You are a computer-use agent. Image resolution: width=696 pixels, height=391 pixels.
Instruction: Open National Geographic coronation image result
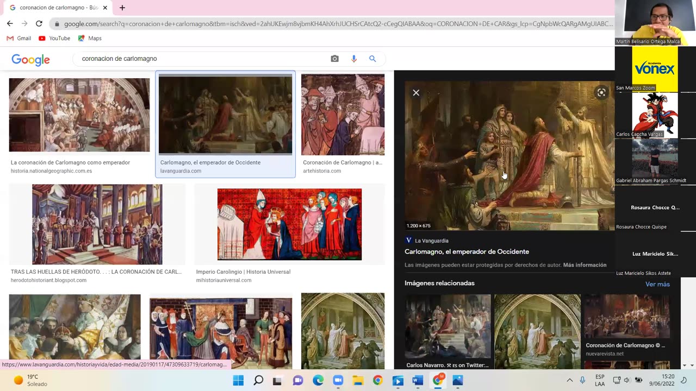pos(79,115)
